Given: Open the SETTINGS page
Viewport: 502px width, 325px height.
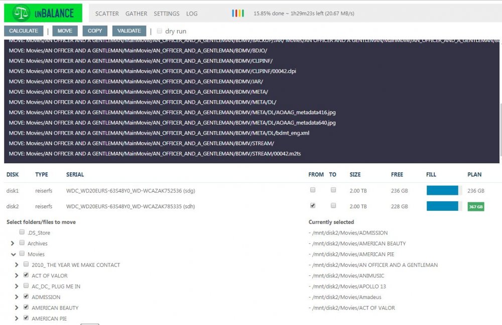Looking at the screenshot, I should [x=167, y=14].
